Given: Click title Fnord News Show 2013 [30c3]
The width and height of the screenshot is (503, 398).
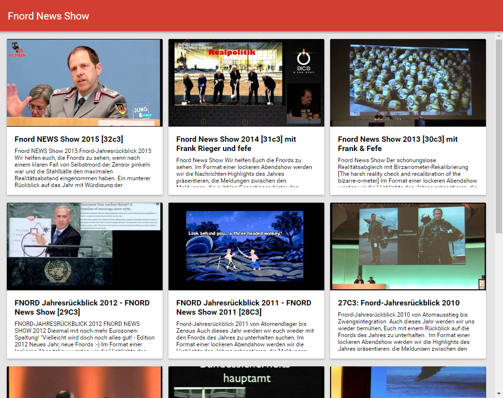Looking at the screenshot, I should click(398, 144).
